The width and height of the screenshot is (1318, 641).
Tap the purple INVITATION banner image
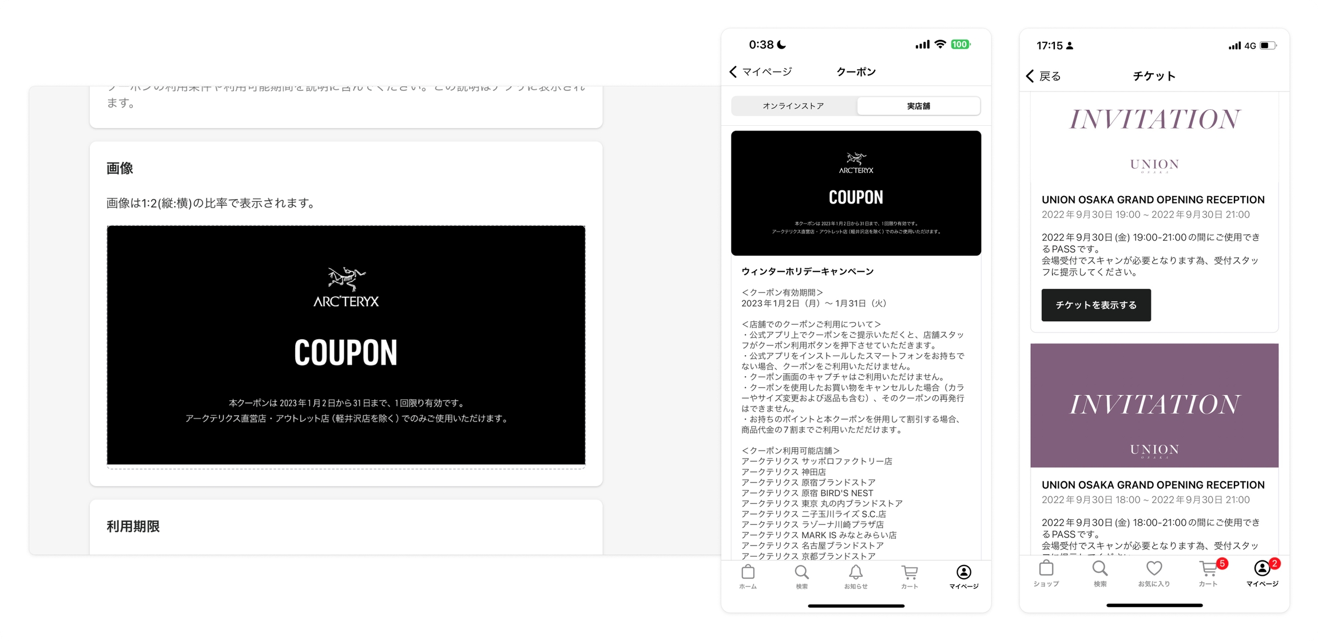coord(1154,405)
